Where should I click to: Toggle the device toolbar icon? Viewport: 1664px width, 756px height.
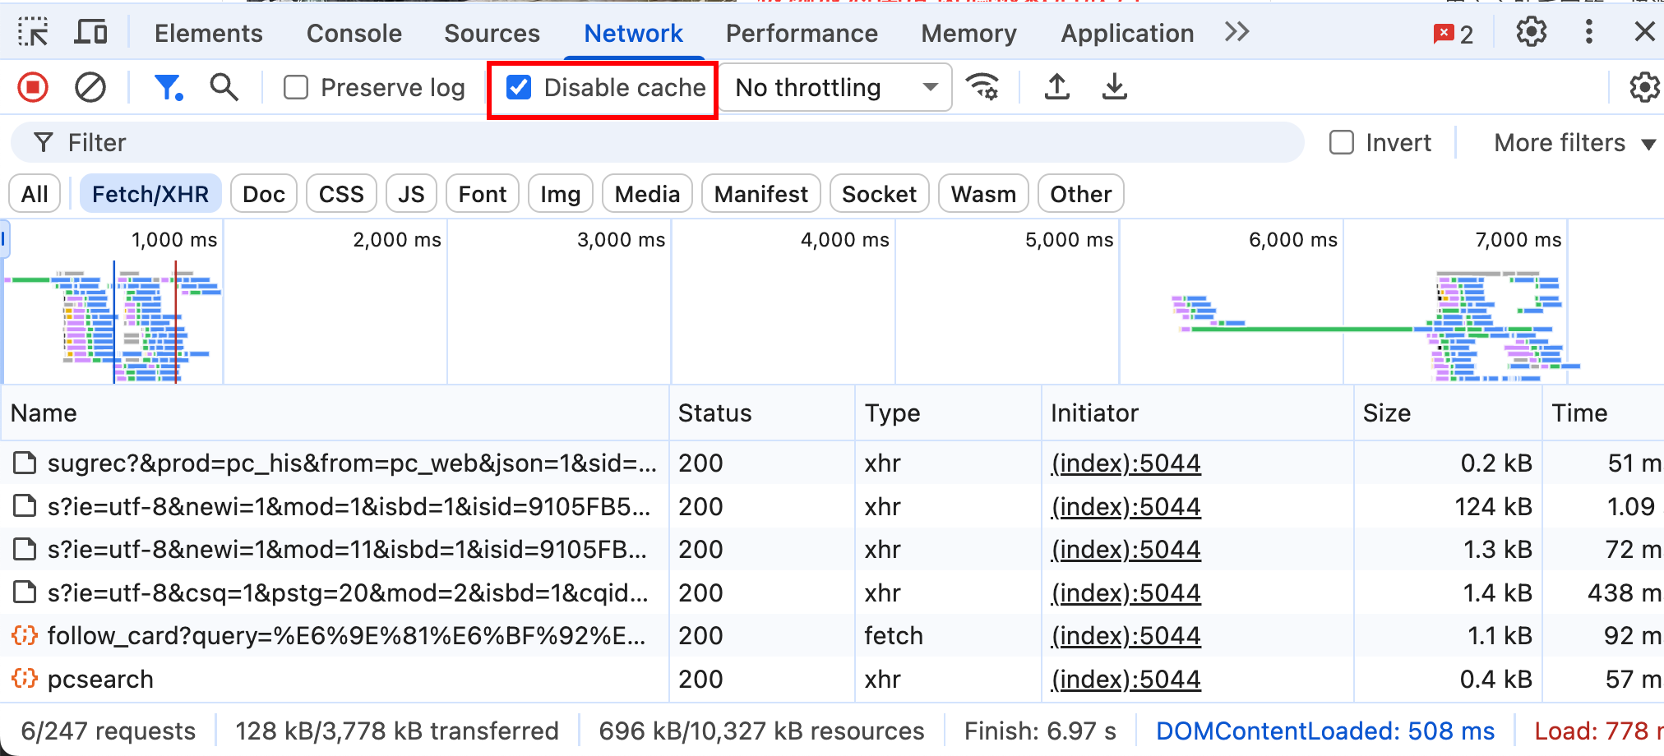tap(90, 33)
